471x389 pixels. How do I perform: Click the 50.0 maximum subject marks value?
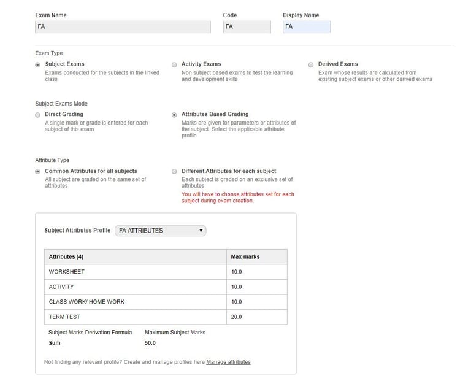coord(150,343)
